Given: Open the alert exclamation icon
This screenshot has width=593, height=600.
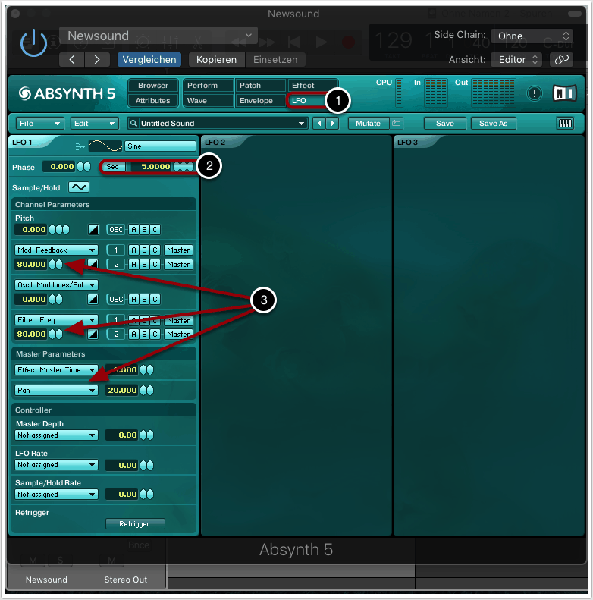Looking at the screenshot, I should point(534,93).
